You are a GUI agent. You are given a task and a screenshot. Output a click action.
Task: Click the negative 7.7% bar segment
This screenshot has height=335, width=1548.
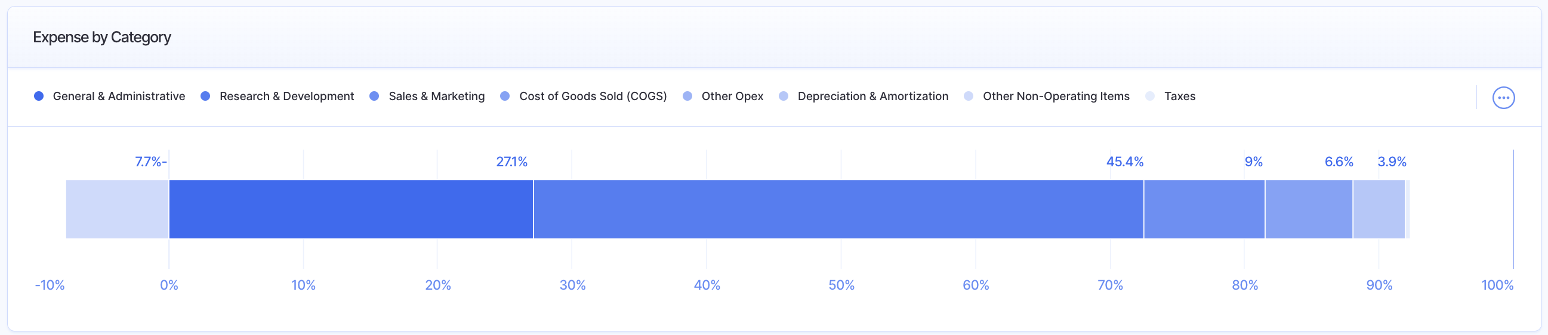point(117,209)
